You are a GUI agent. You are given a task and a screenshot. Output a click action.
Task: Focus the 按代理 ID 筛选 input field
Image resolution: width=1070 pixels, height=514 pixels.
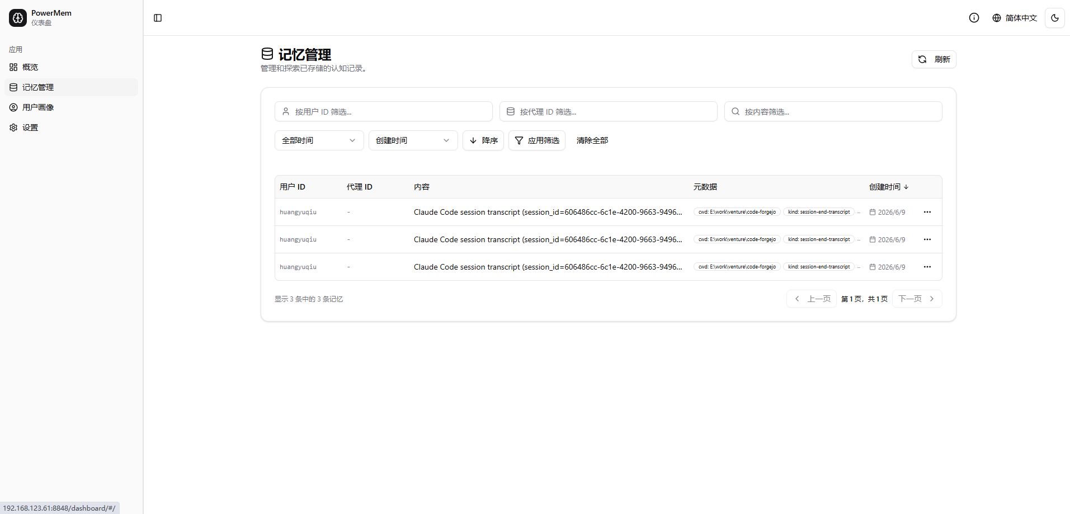[609, 111]
